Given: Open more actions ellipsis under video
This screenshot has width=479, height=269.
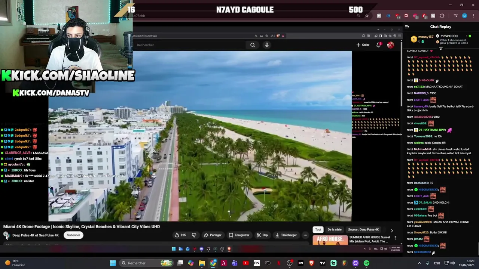Looking at the screenshot, I should pyautogui.click(x=305, y=235).
